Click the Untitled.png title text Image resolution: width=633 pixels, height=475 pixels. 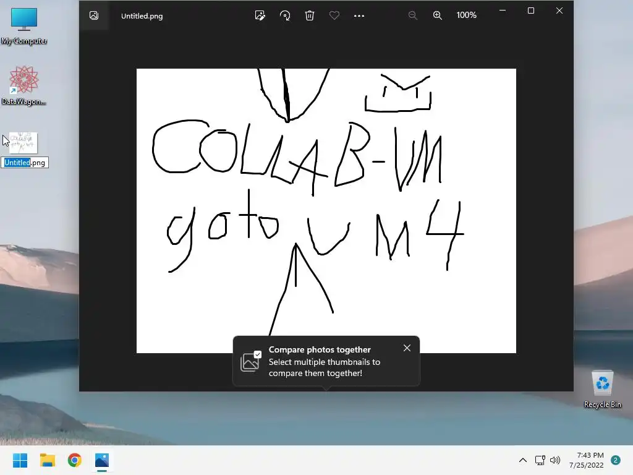click(x=142, y=16)
